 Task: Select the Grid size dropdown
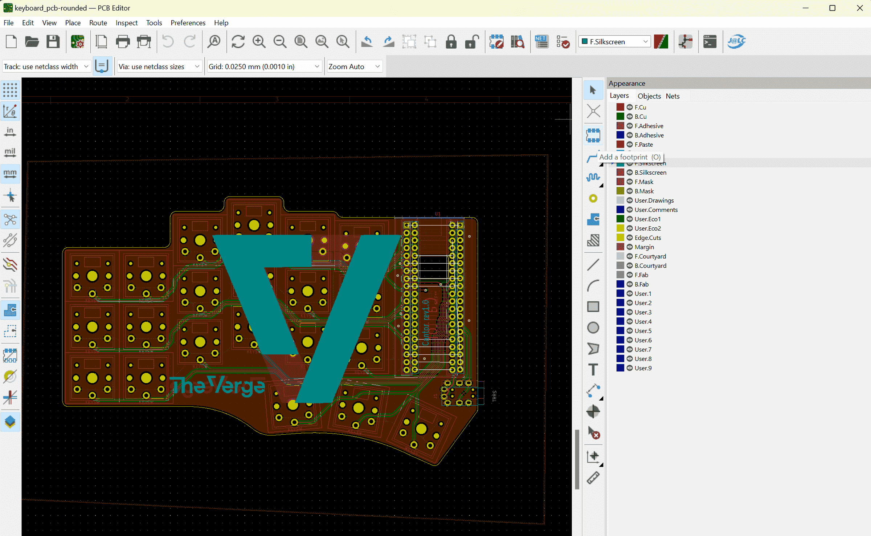tap(263, 66)
